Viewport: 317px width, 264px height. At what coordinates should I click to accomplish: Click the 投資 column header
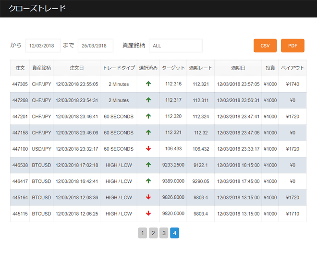coord(270,68)
